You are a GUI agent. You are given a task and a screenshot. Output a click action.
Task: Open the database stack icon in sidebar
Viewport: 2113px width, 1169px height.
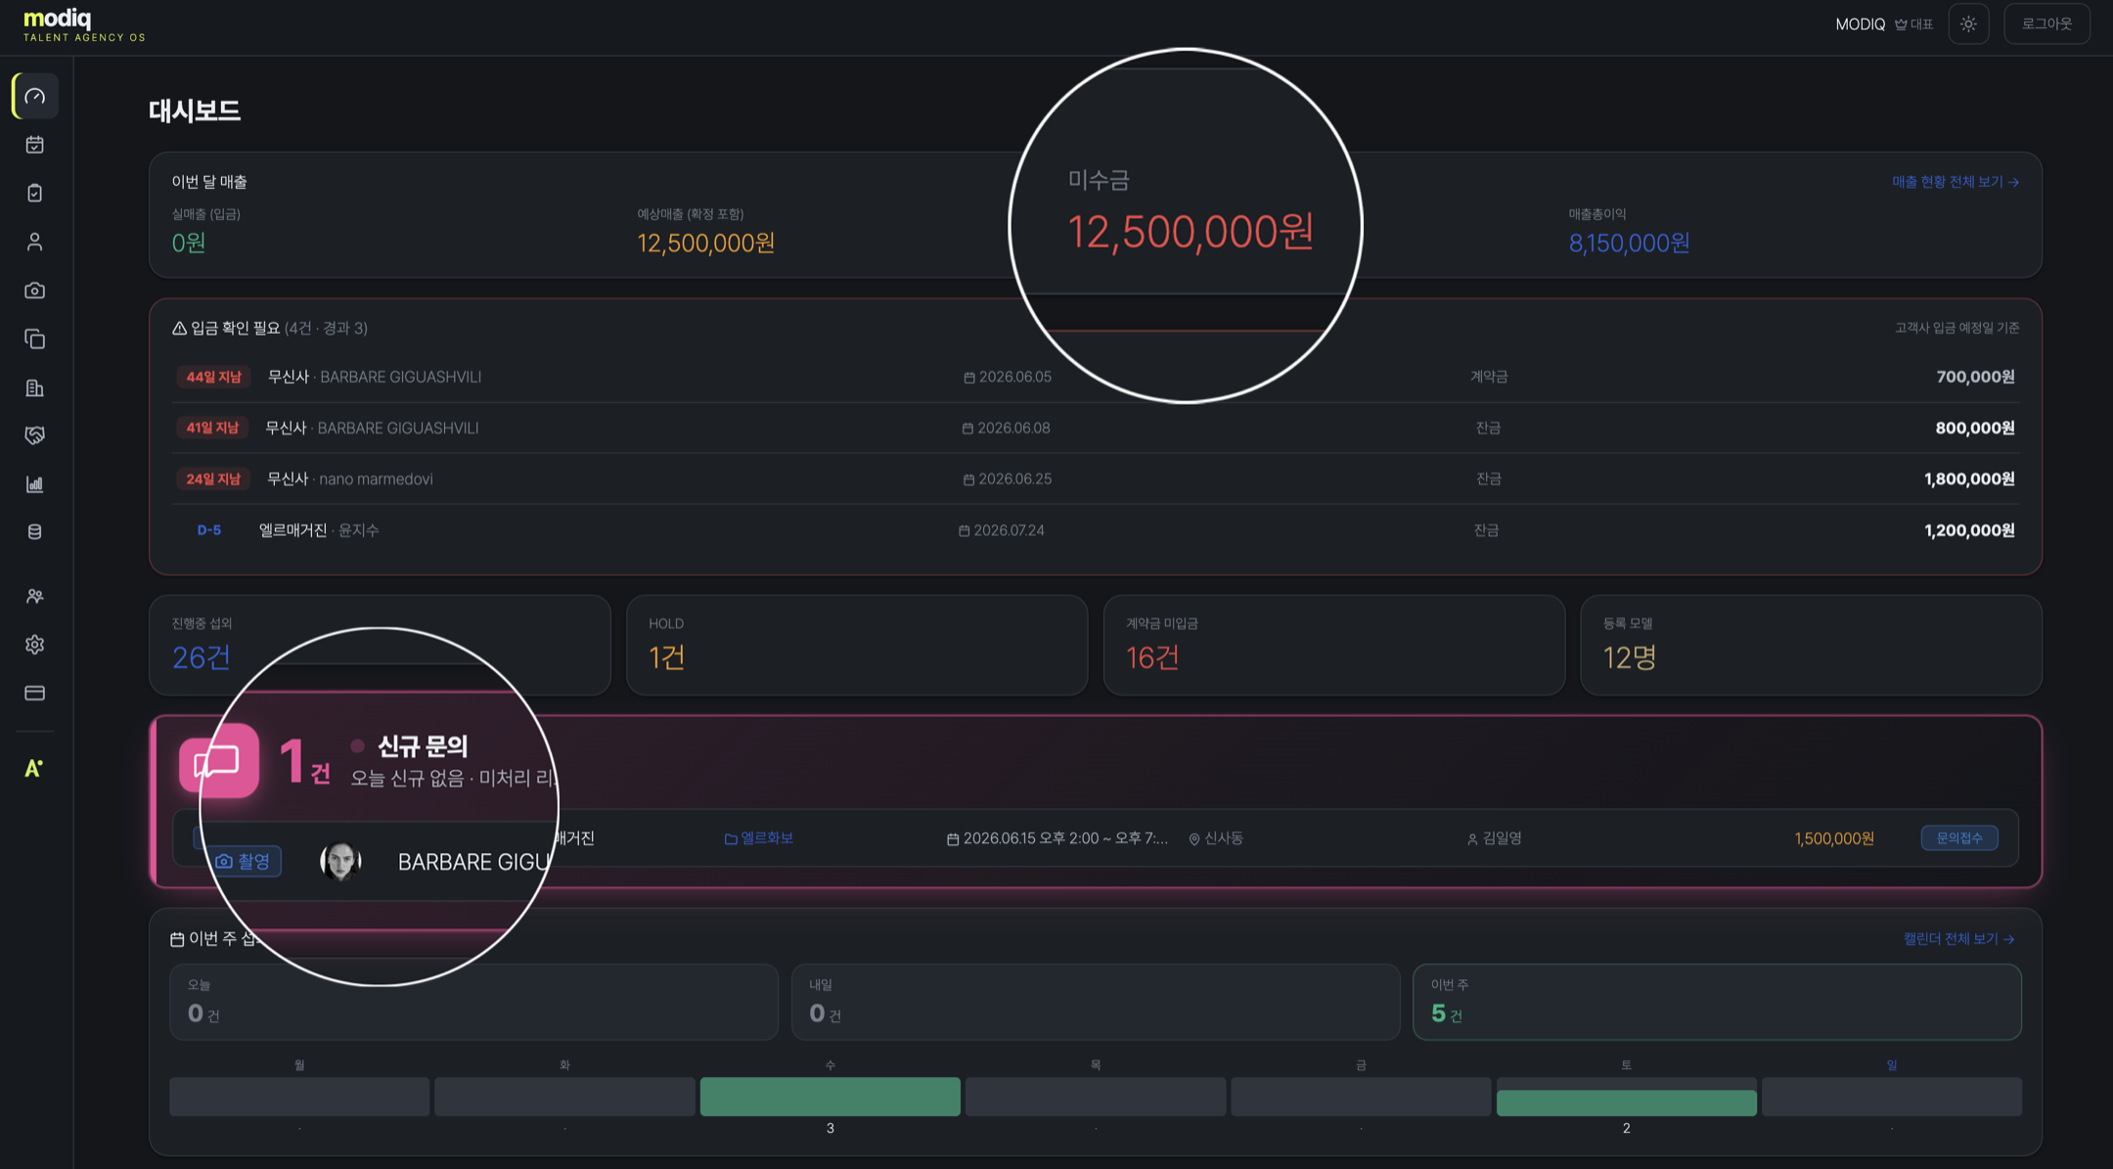tap(35, 532)
